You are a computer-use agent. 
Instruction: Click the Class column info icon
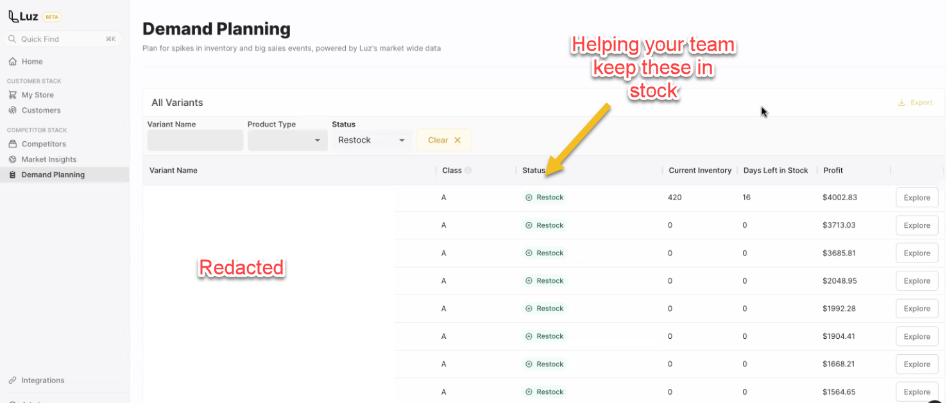(468, 171)
